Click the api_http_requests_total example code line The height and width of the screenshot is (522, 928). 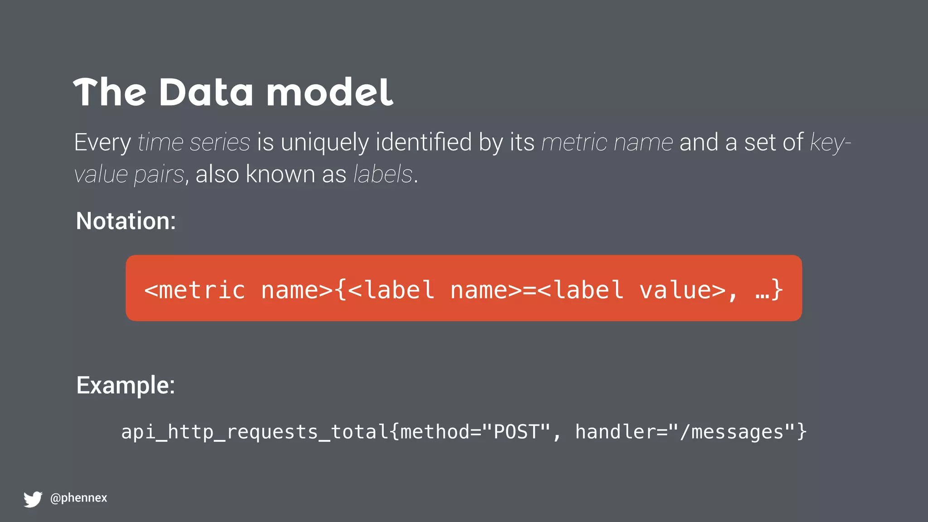point(464,432)
